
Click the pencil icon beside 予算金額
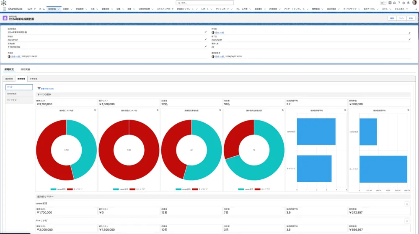[x=205, y=47]
